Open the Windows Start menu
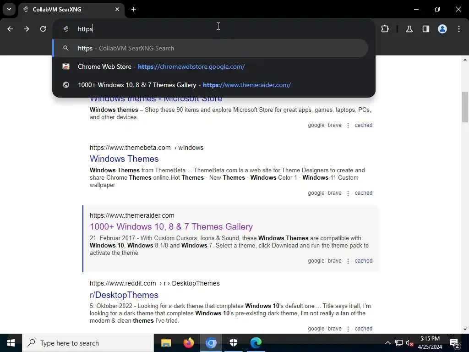The image size is (469, 352). pyautogui.click(x=11, y=343)
